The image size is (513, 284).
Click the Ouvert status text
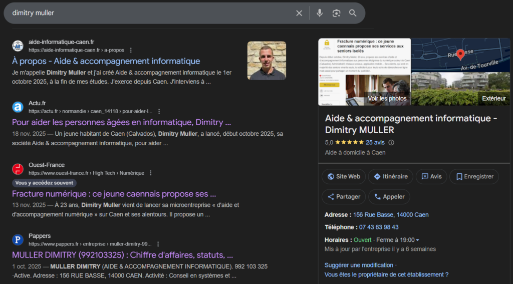363,240
